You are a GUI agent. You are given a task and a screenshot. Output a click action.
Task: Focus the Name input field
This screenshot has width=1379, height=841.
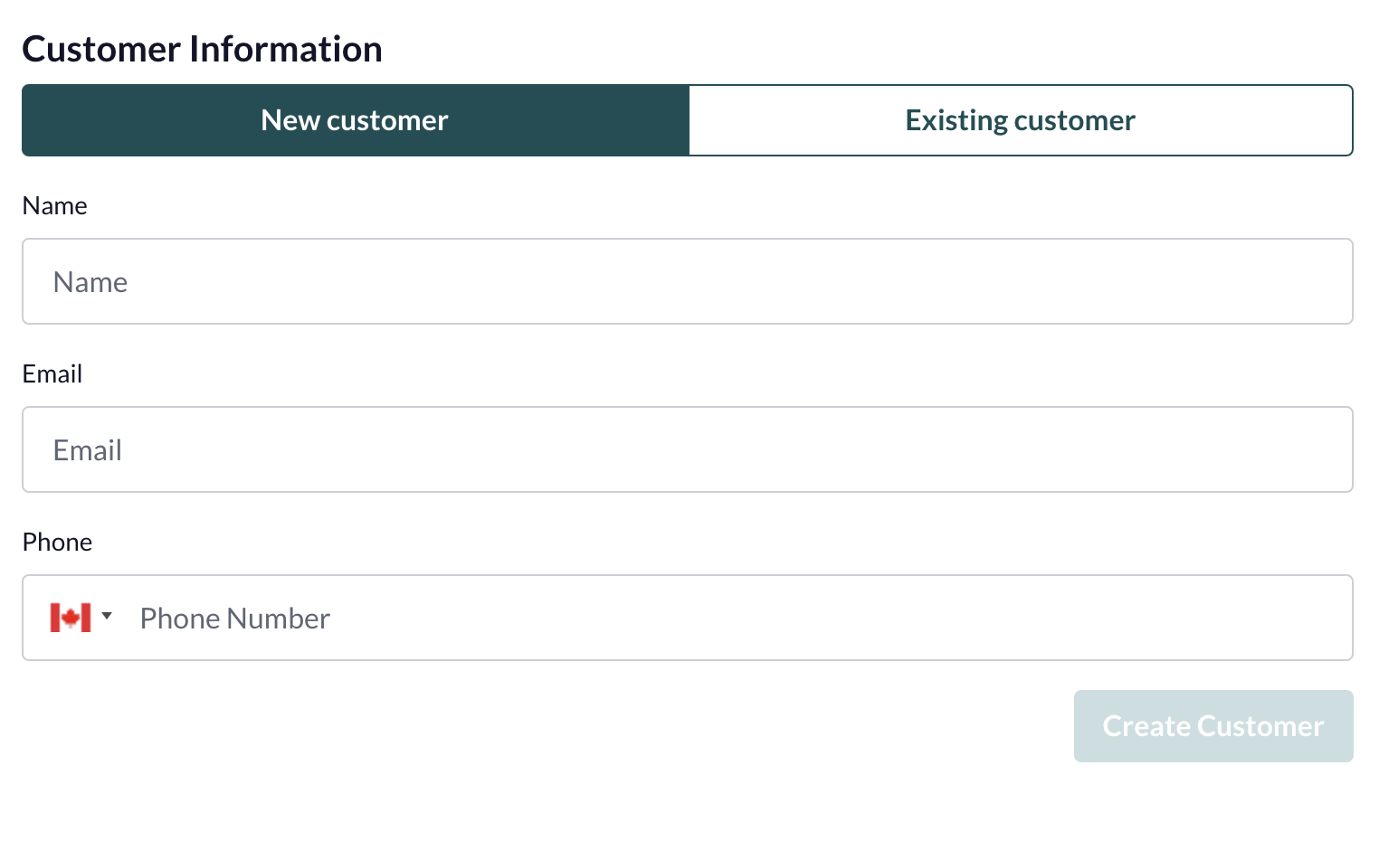tap(688, 281)
